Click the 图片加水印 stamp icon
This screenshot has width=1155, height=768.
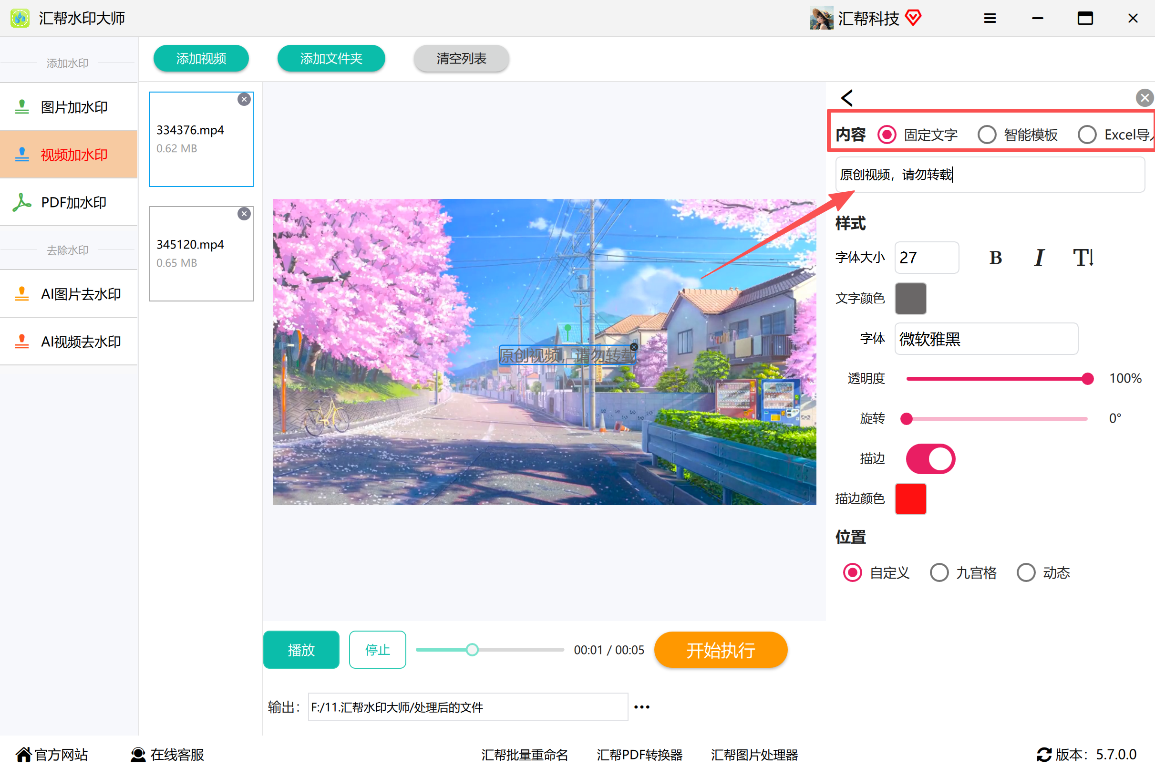pyautogui.click(x=21, y=107)
